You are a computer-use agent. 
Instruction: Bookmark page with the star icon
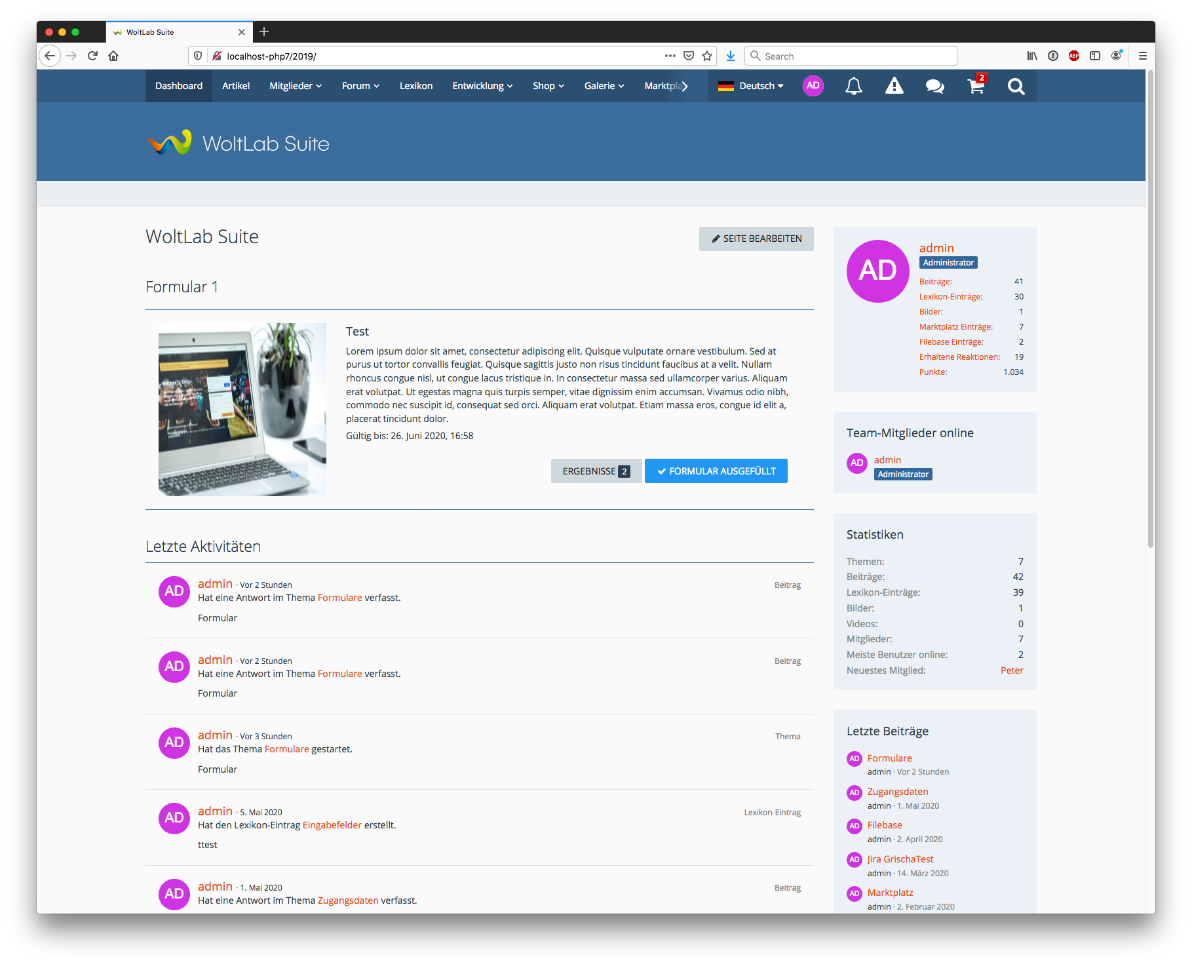[x=707, y=56]
